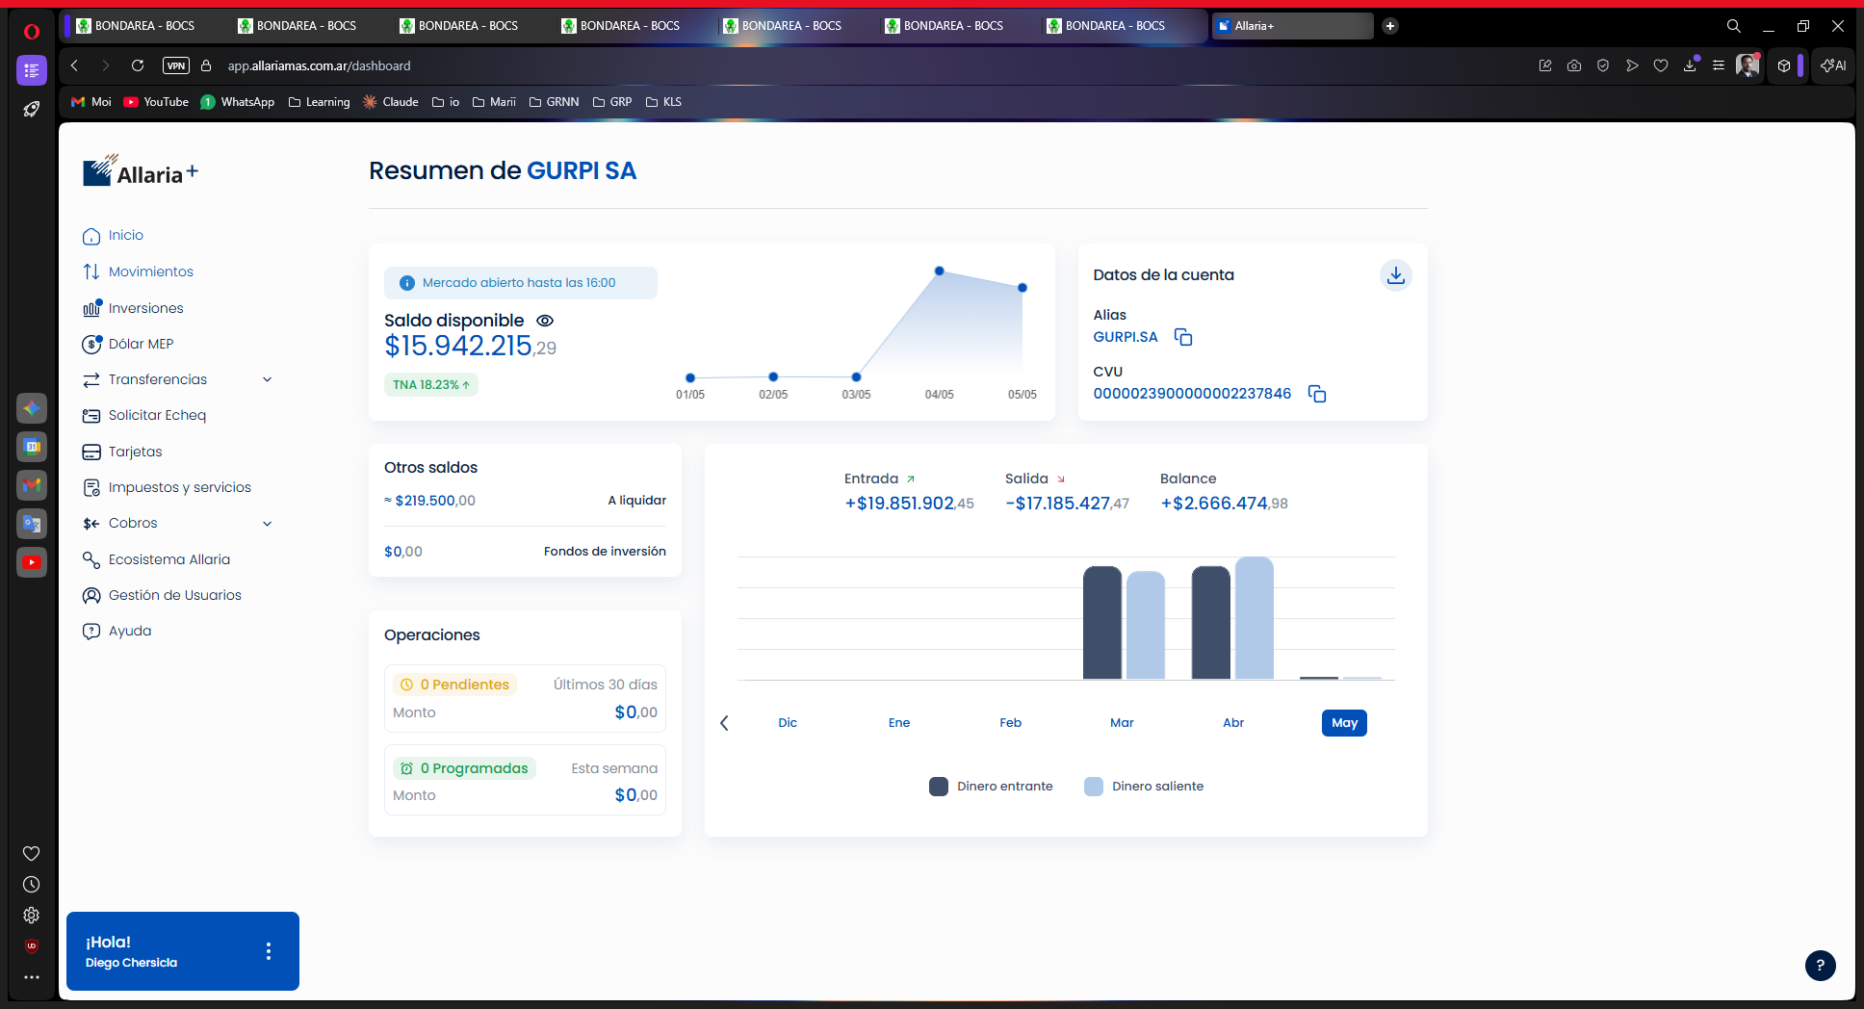
Task: Open Opera sidebar settings gear
Action: [32, 916]
